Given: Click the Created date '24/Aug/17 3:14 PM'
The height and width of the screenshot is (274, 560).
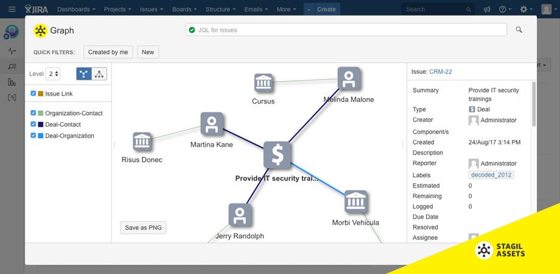Looking at the screenshot, I should 494,142.
